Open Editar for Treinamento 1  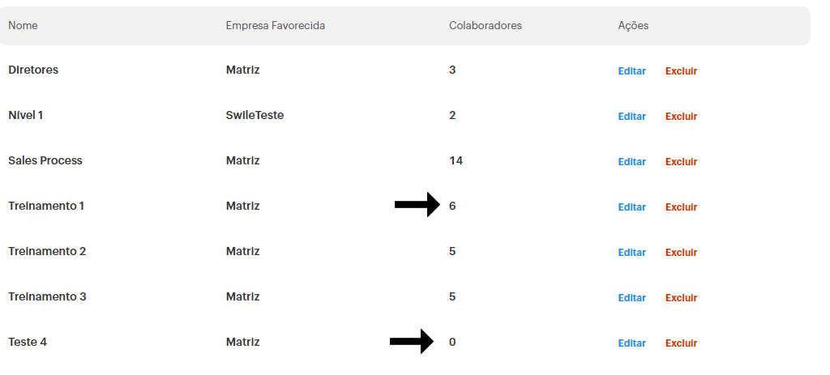[x=631, y=207]
